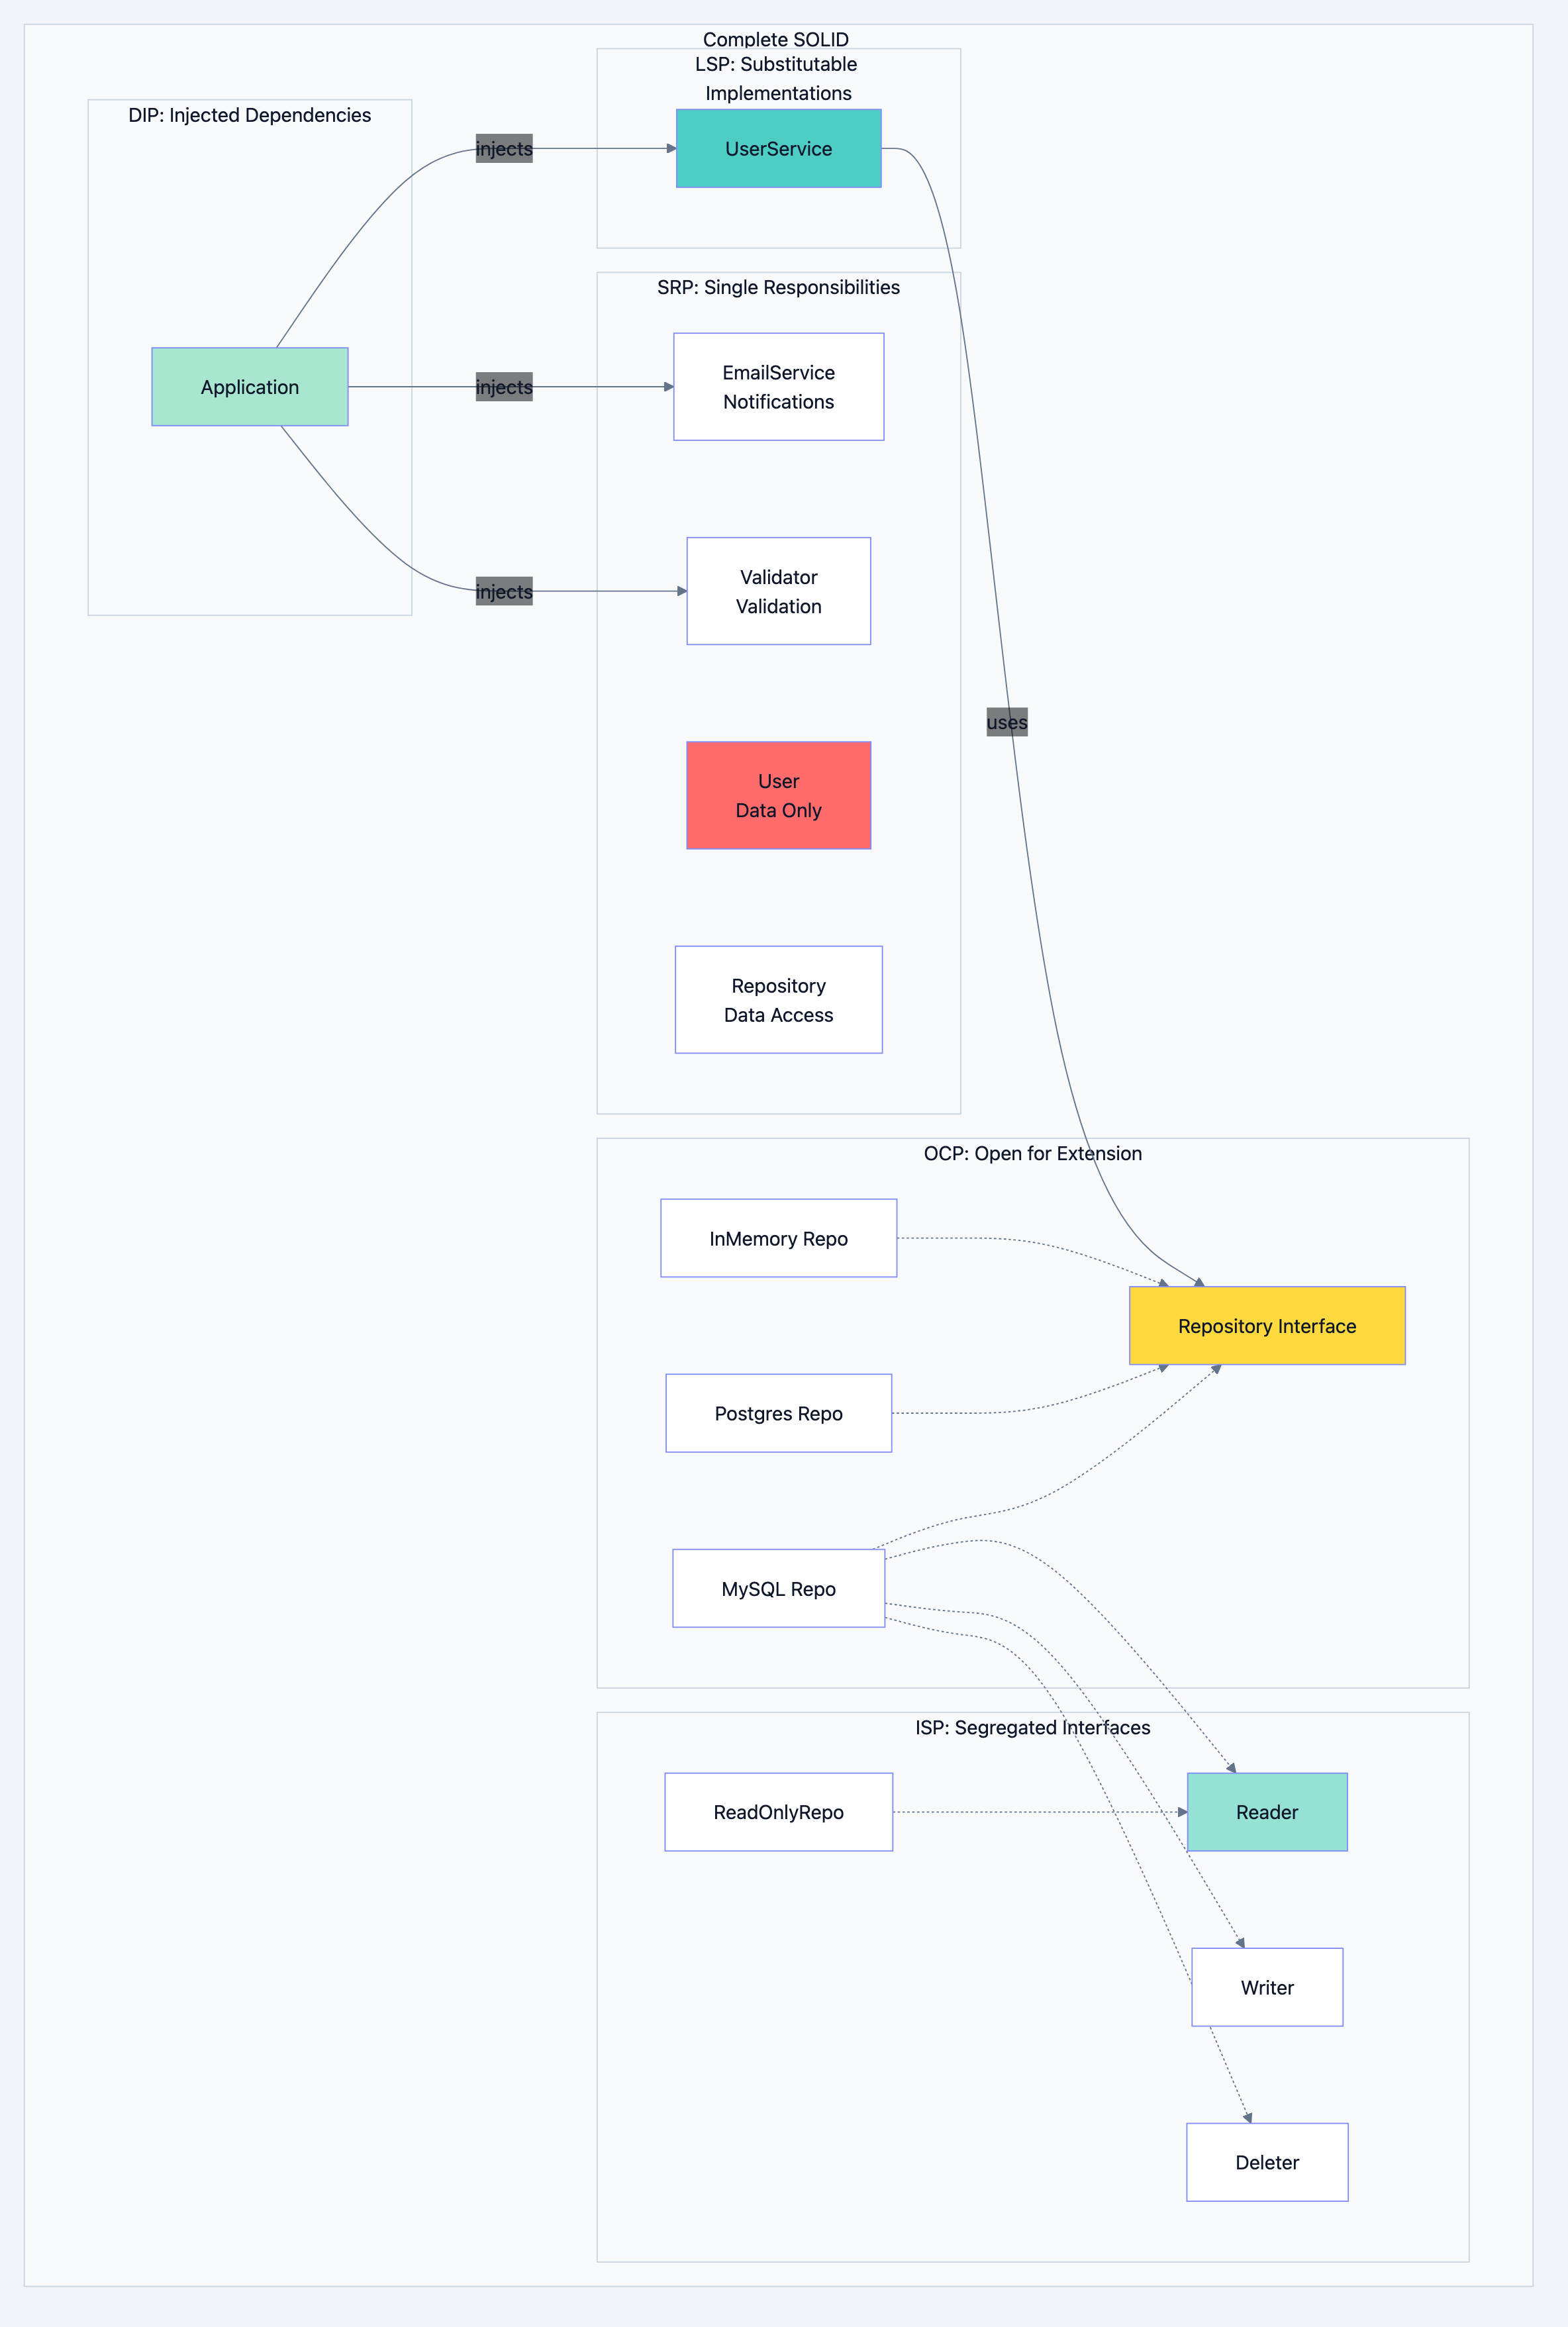Click the Repository Interface node

click(1266, 1326)
